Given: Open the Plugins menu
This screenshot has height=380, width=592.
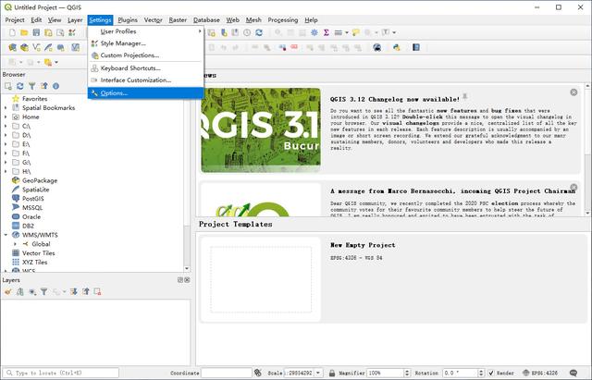Looking at the screenshot, I should 128,19.
